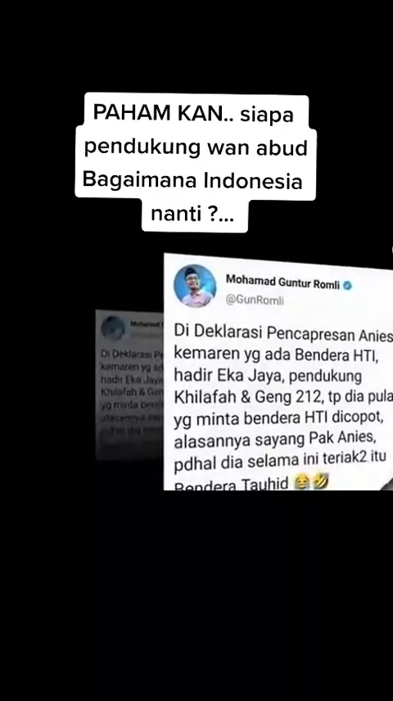
Task: Click the caption line 'PAHAM KAN.. siapa'
Action: pos(193,115)
